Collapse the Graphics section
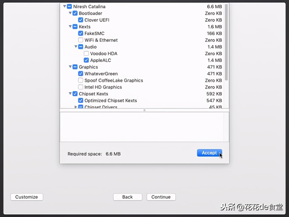 click(x=70, y=67)
